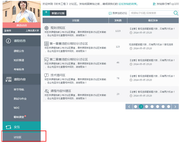Viewport: 179px width, 144px height.
Task: Open the 论坛发帖的政策 link
Action: 128,4
